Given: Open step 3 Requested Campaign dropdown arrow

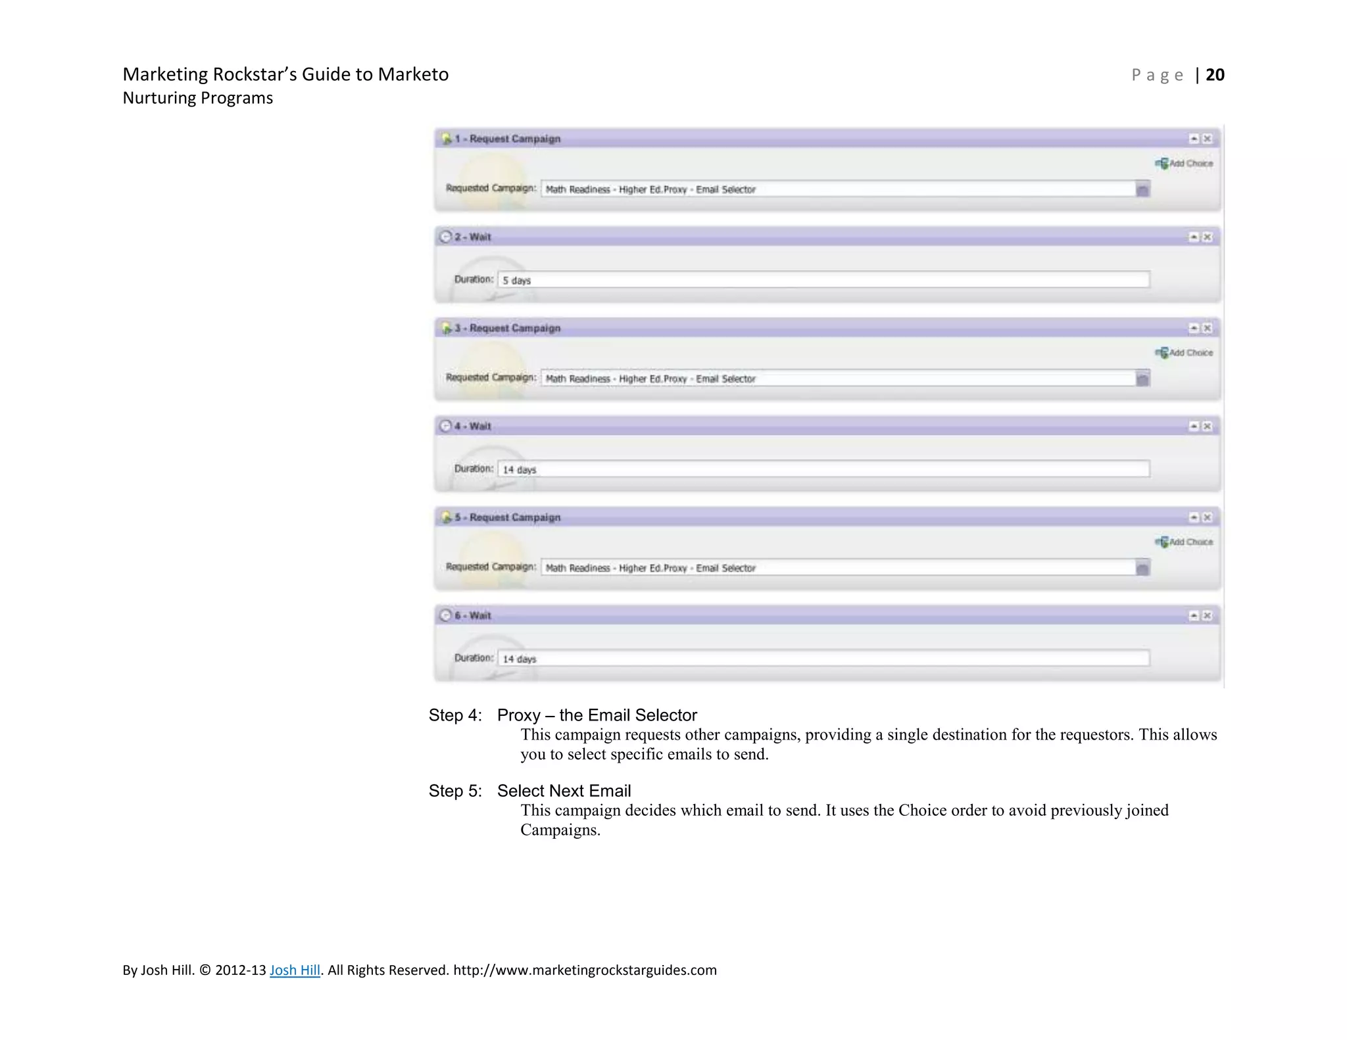Looking at the screenshot, I should [x=1143, y=379].
